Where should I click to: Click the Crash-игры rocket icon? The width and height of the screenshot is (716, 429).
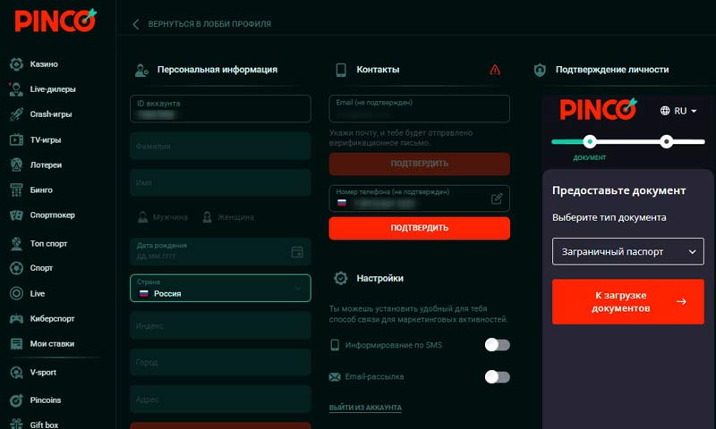(x=16, y=114)
